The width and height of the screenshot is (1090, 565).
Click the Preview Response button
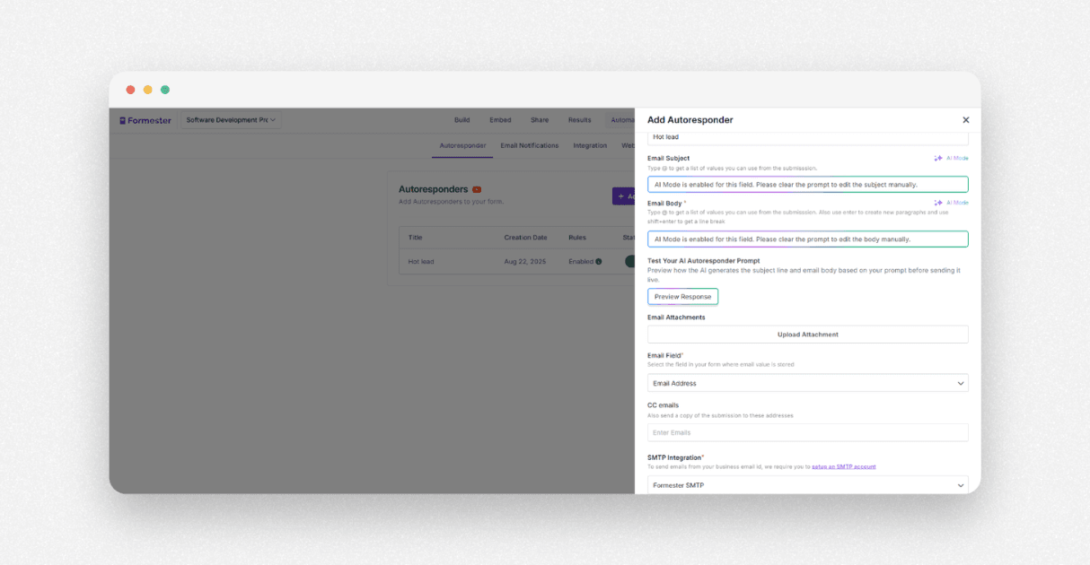click(682, 297)
